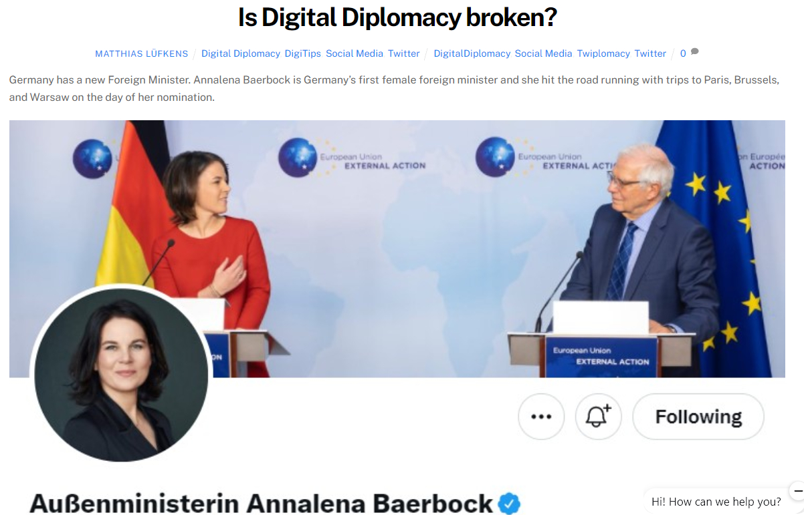Minimize the chat widget with the minus icon
Screen dimensions: 804x515
click(x=797, y=491)
